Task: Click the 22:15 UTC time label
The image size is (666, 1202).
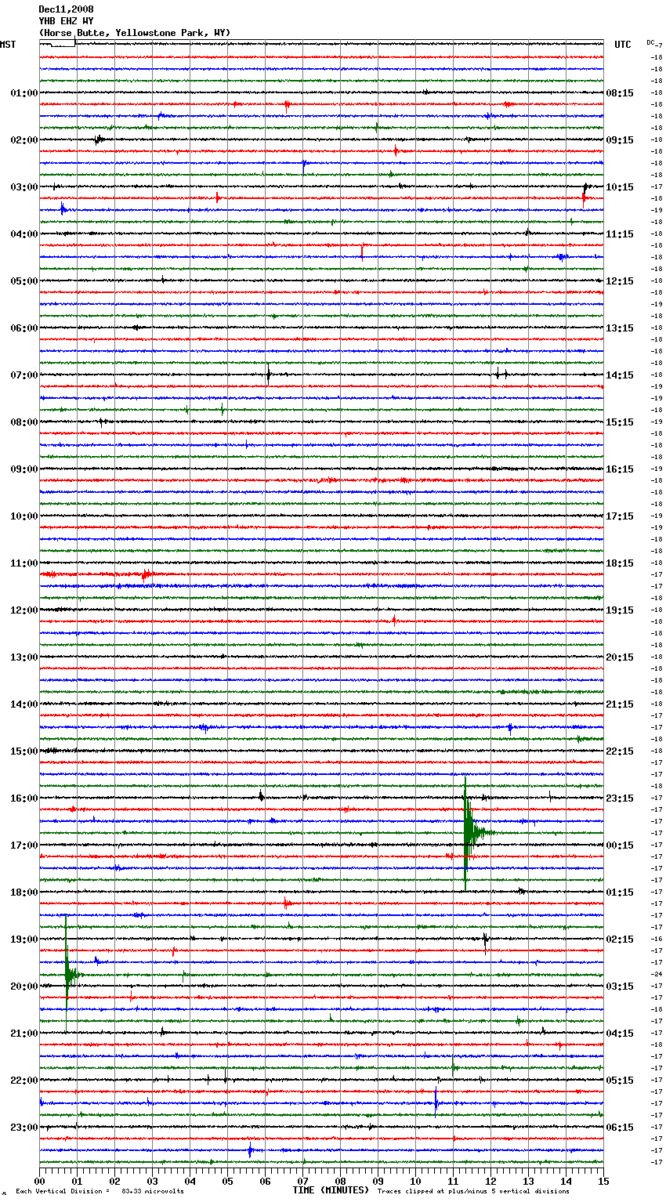Action: 620,751
